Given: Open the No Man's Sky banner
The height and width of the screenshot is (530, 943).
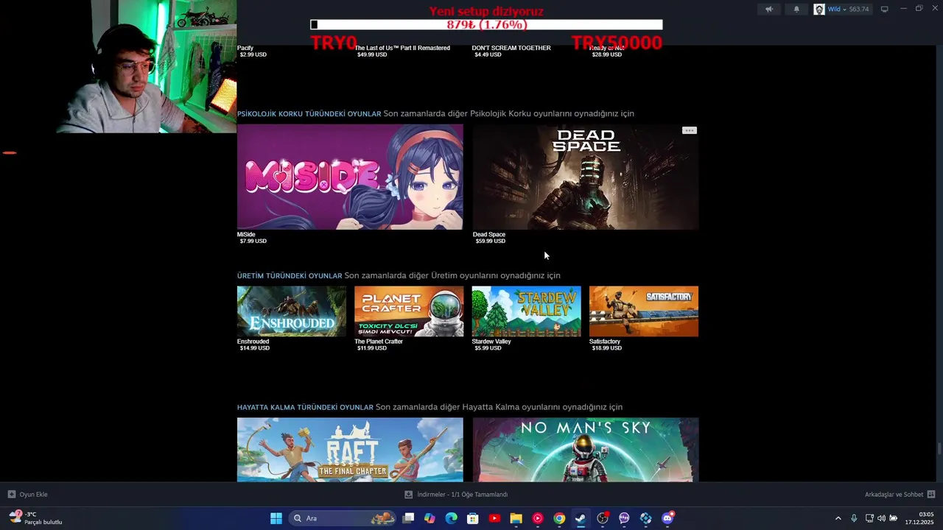Looking at the screenshot, I should coord(586,450).
